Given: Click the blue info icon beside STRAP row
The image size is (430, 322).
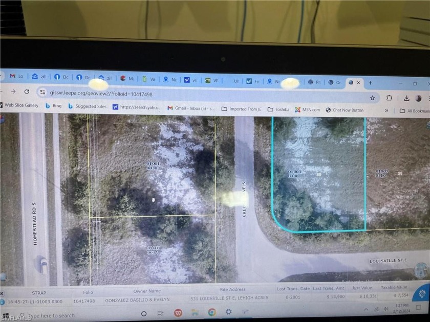Looking at the screenshot, I should 2,302.
